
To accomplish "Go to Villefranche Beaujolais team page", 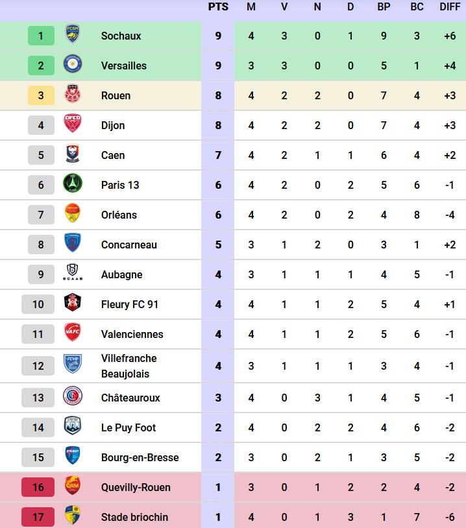I will pos(129,366).
